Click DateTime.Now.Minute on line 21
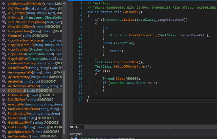The height and width of the screenshot is (139, 217). click(128, 83)
